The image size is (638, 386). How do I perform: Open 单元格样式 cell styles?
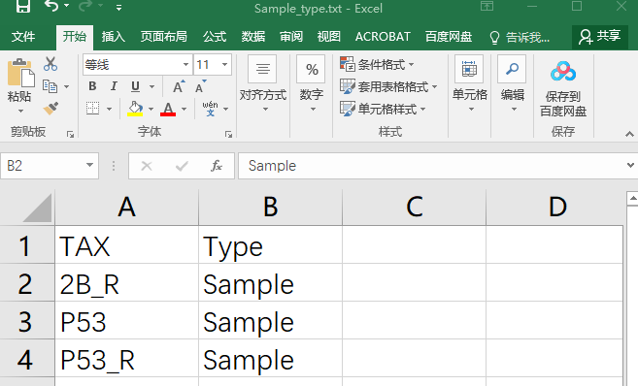pyautogui.click(x=383, y=109)
